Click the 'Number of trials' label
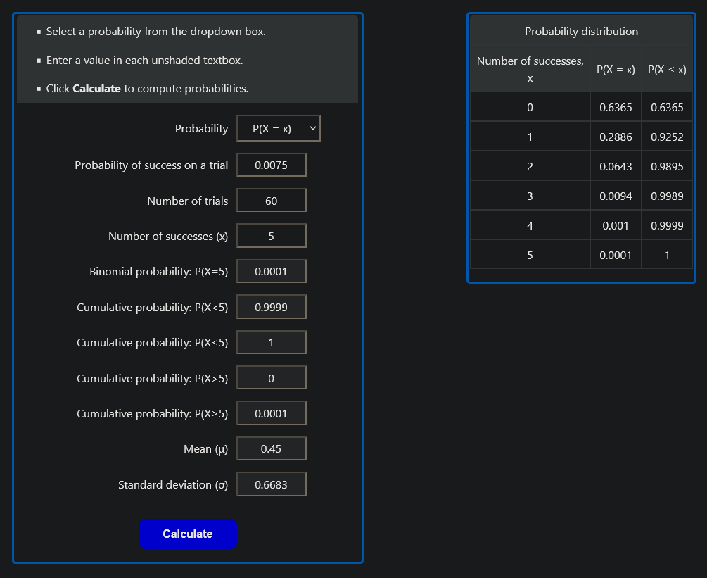This screenshot has height=578, width=707. [x=188, y=201]
